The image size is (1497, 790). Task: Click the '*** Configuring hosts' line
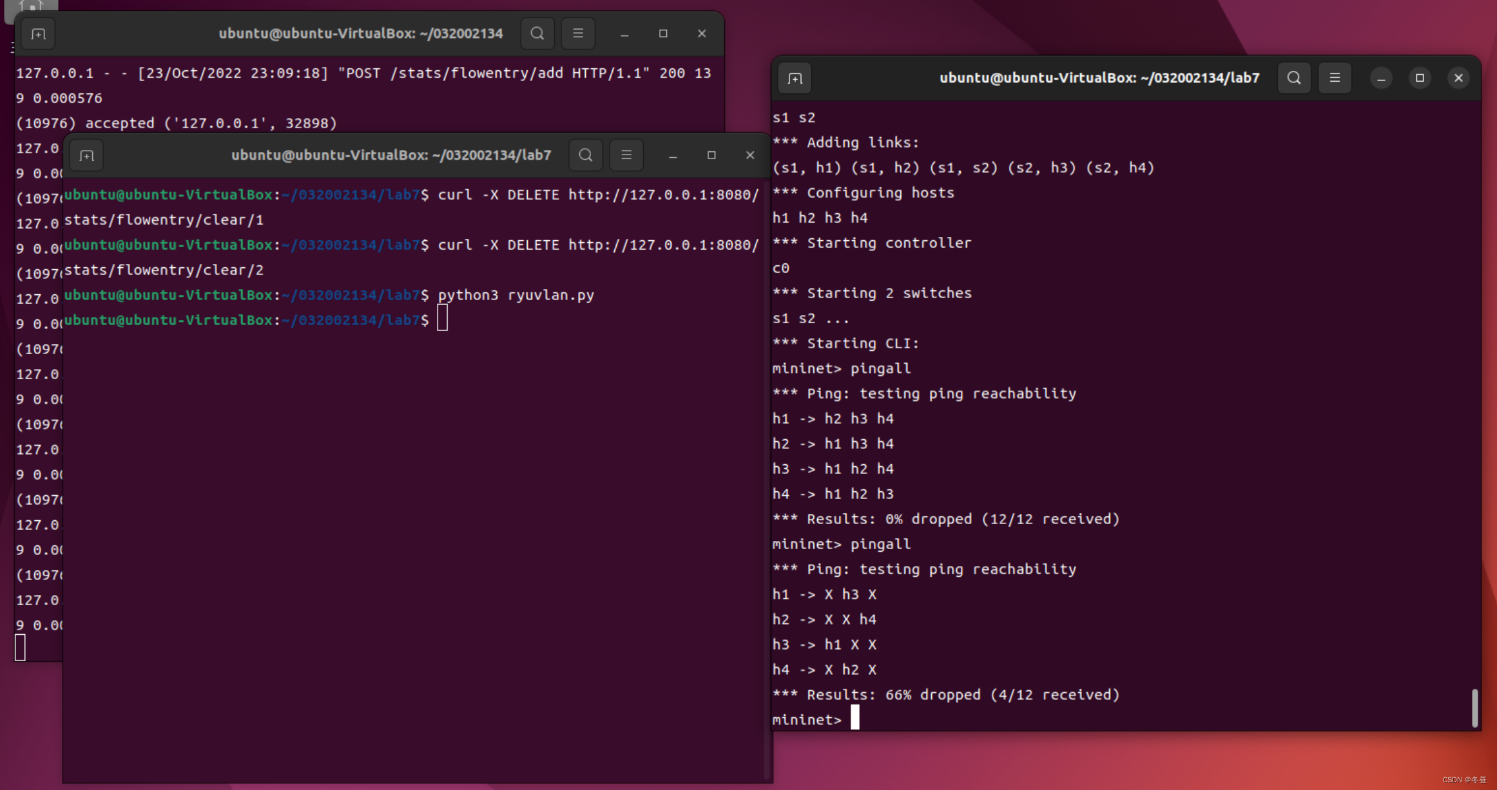coord(863,193)
